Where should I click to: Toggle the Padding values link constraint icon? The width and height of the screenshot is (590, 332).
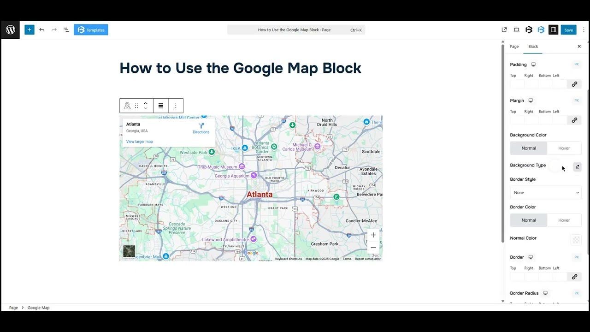click(574, 84)
